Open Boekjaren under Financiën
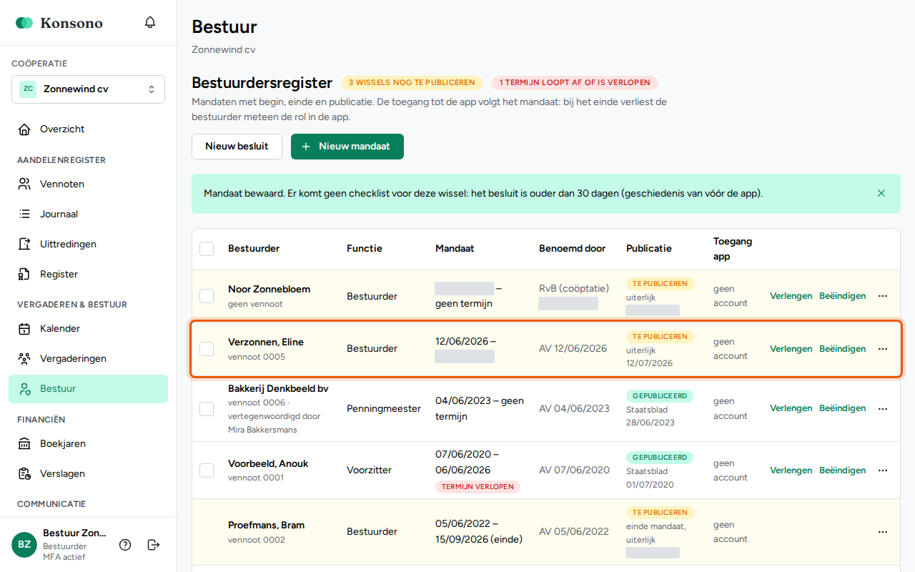The image size is (915, 572). [88, 444]
